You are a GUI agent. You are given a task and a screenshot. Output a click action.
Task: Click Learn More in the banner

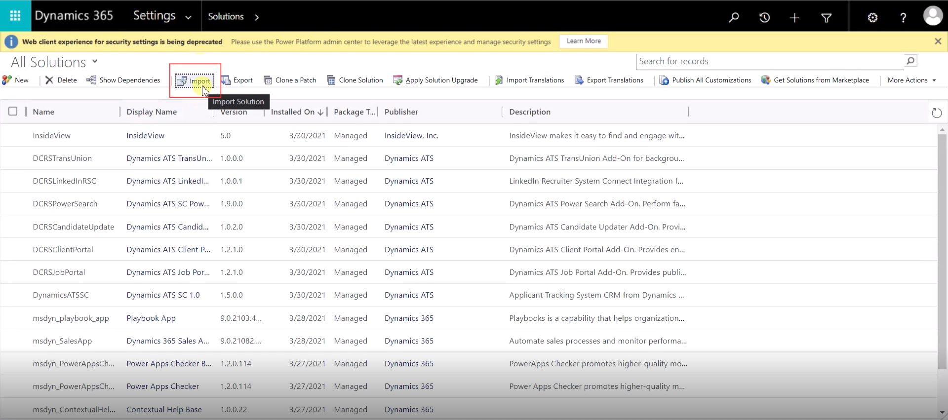(584, 41)
